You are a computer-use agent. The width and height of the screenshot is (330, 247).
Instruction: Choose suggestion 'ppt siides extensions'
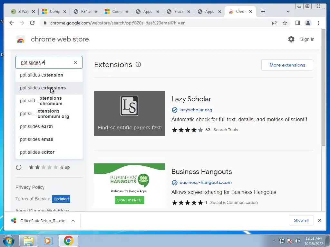(x=49, y=88)
